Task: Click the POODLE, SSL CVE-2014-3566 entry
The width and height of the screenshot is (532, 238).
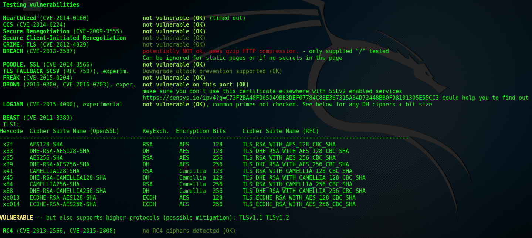Action: click(48, 65)
